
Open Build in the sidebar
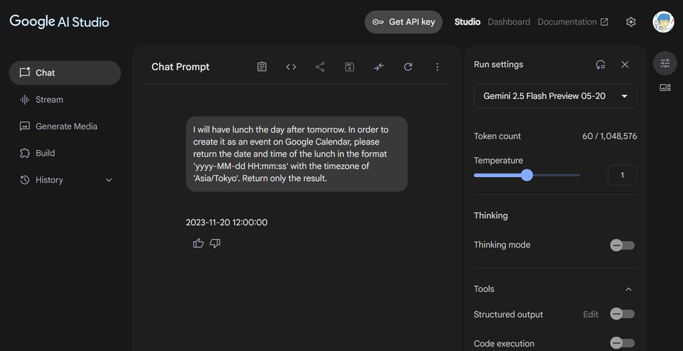[x=65, y=153]
